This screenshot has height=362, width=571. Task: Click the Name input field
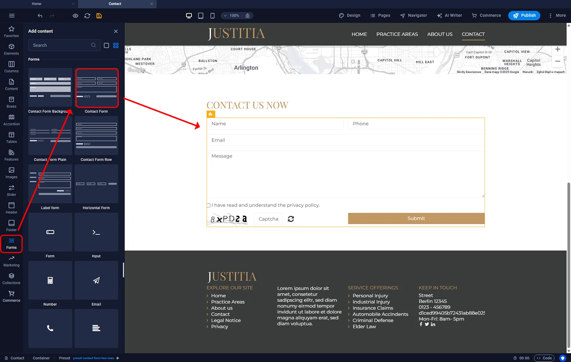click(x=275, y=124)
